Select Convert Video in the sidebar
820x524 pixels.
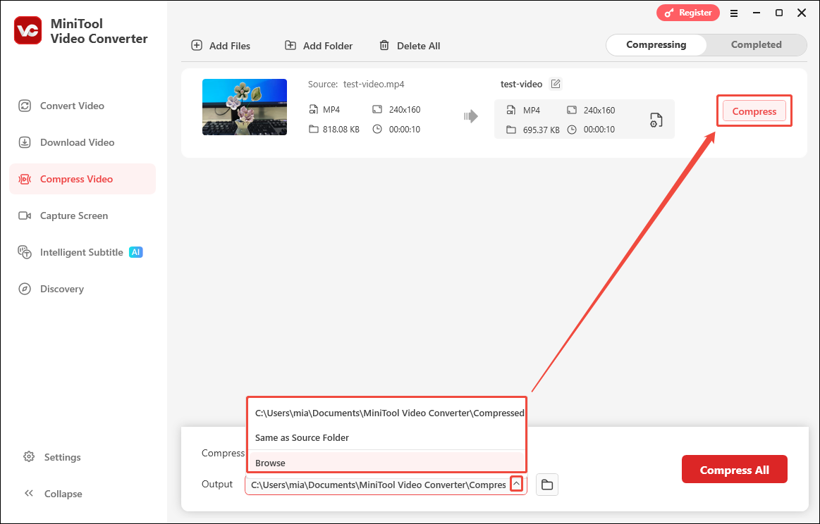click(71, 106)
